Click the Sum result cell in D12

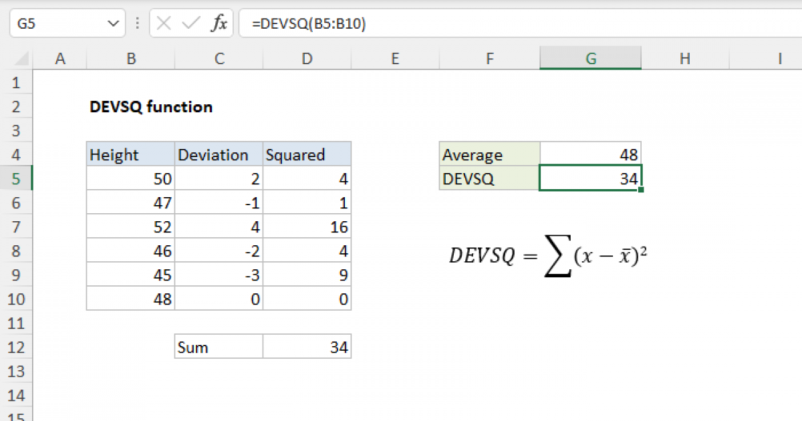[307, 347]
